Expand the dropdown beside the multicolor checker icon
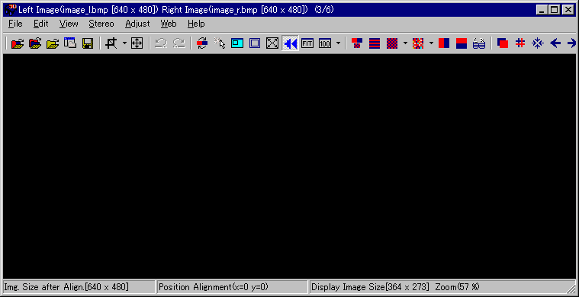 pos(431,43)
